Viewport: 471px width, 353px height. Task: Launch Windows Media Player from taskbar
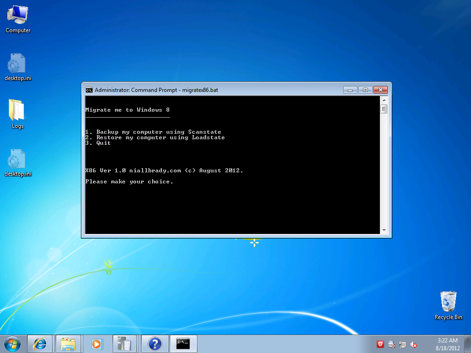(x=97, y=344)
